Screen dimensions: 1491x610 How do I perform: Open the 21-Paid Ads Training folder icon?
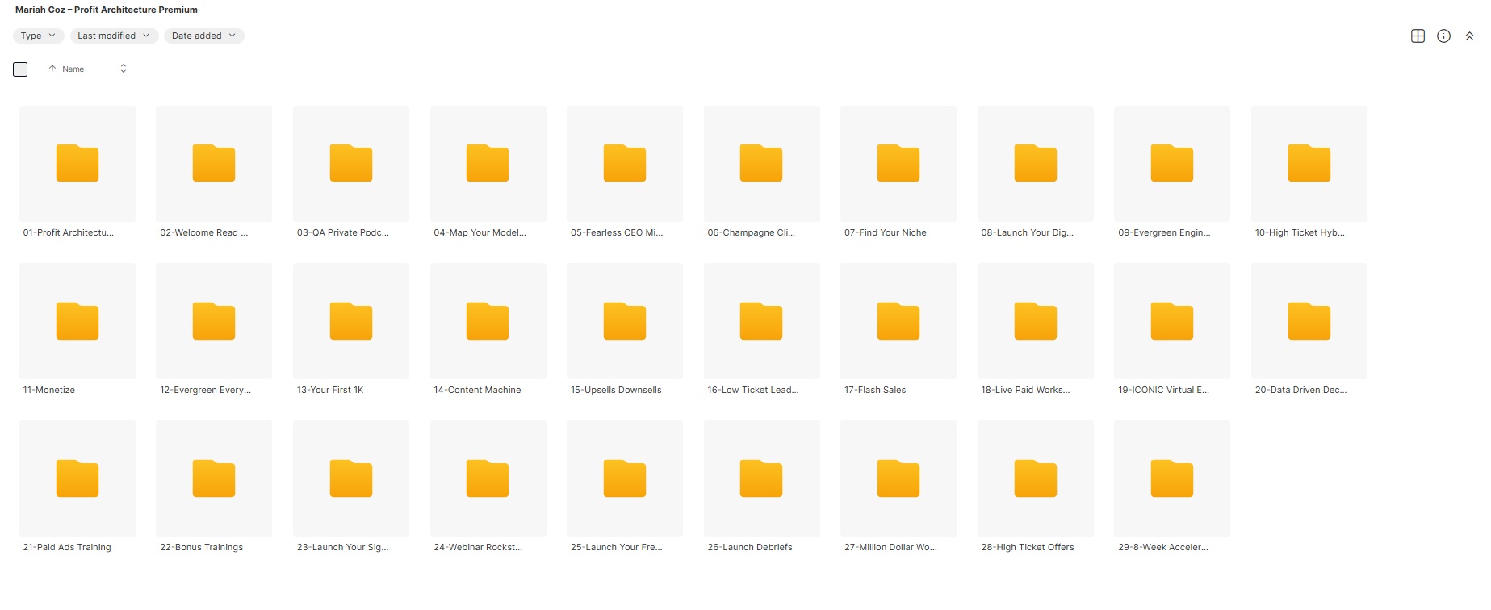tap(77, 478)
